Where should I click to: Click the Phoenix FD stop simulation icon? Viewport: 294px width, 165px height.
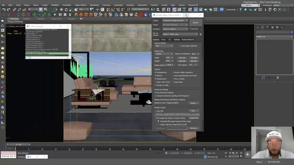[65, 15]
